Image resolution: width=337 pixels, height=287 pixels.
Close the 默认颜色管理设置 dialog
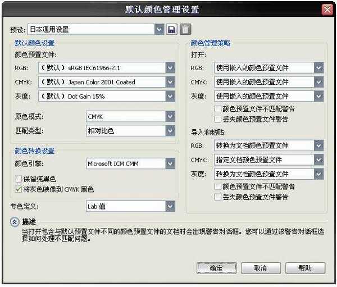tap(327, 10)
